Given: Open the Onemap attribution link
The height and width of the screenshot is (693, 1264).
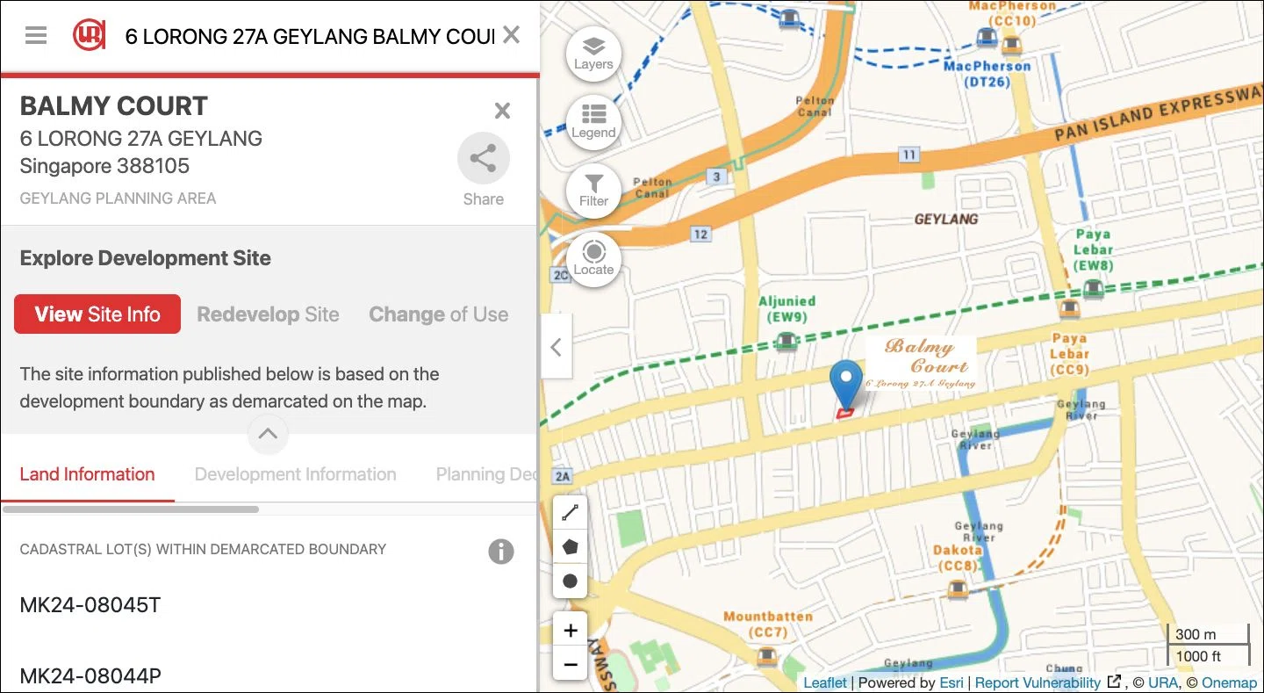Looking at the screenshot, I should [1229, 682].
